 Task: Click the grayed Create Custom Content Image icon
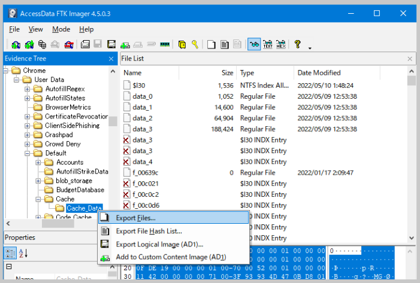pyautogui.click(x=138, y=44)
